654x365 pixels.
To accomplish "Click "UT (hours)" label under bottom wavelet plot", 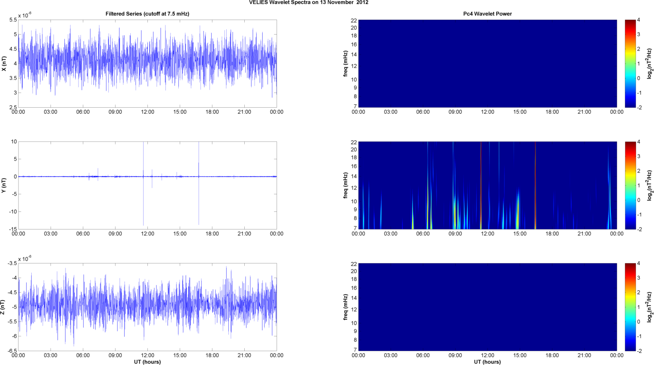I will tap(487, 362).
